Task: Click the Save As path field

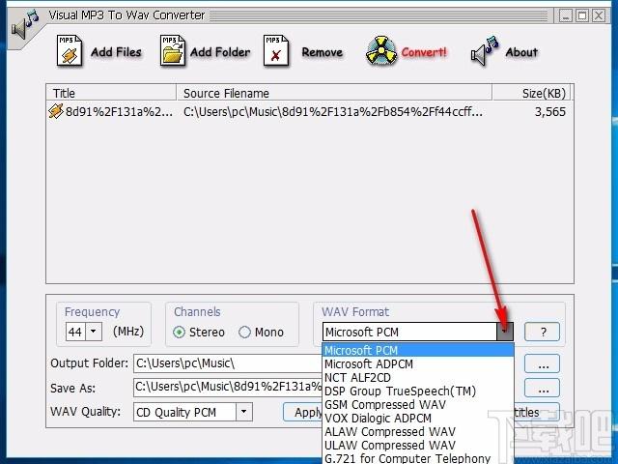Action: [x=228, y=388]
